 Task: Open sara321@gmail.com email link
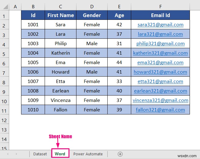coord(160,25)
